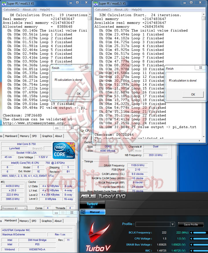
Task: Click the Intel Core i5 inside logo
Action: click(x=64, y=150)
